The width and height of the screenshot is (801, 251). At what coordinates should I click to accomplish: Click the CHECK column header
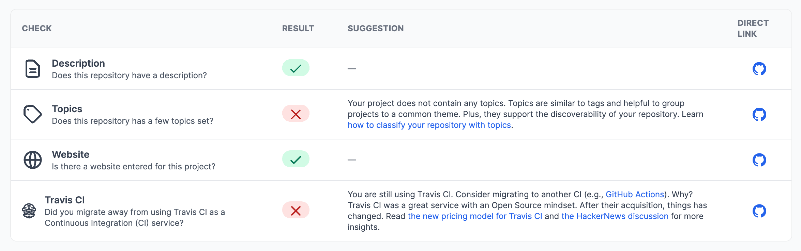coord(36,28)
